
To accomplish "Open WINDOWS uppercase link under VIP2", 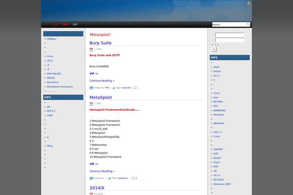I will [219, 111].
